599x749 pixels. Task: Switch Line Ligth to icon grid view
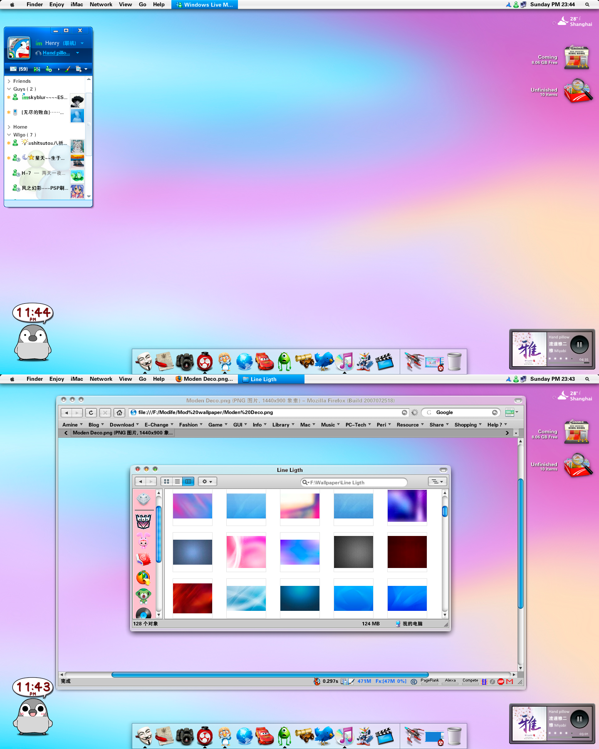tap(166, 481)
